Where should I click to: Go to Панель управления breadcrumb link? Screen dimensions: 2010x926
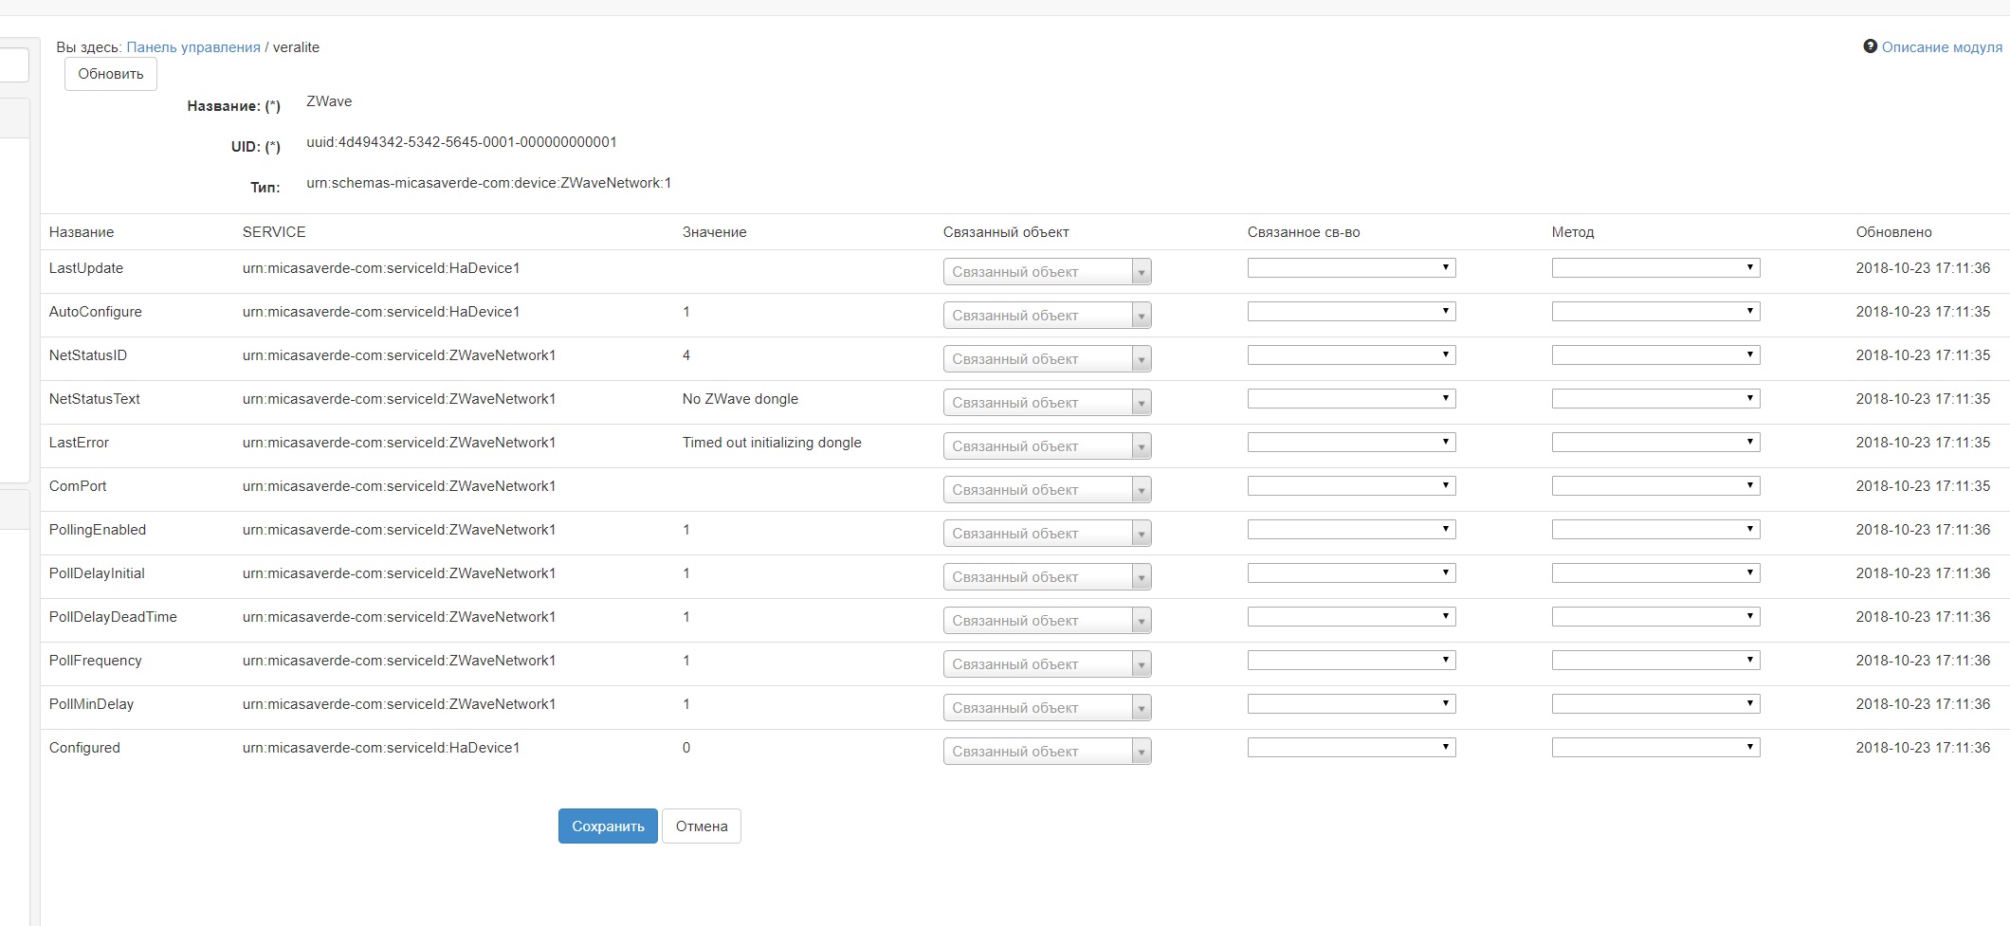pyautogui.click(x=193, y=47)
